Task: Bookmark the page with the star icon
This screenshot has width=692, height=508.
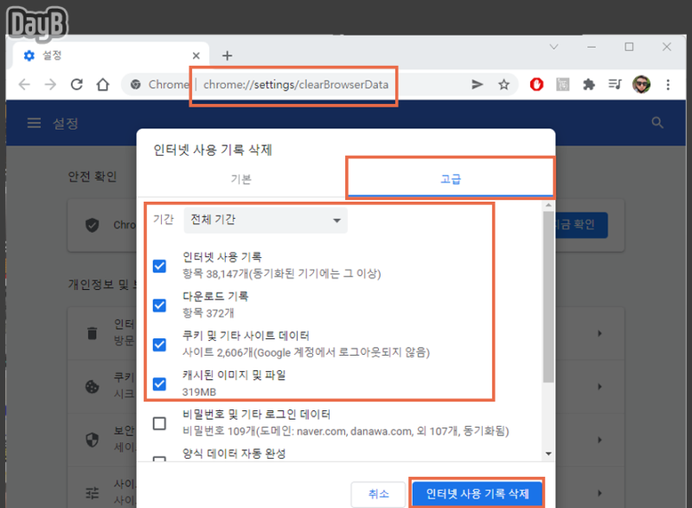Action: pos(503,83)
